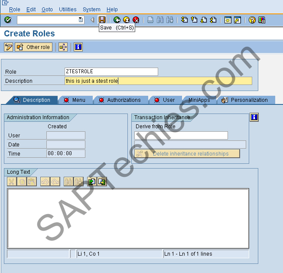The image size is (283, 273).
Task: Click the Created Date field
Action: pyautogui.click(x=66, y=144)
